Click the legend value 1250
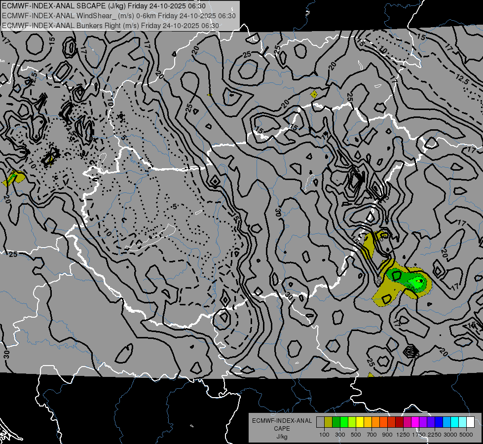This screenshot has width=483, height=444. click(403, 435)
